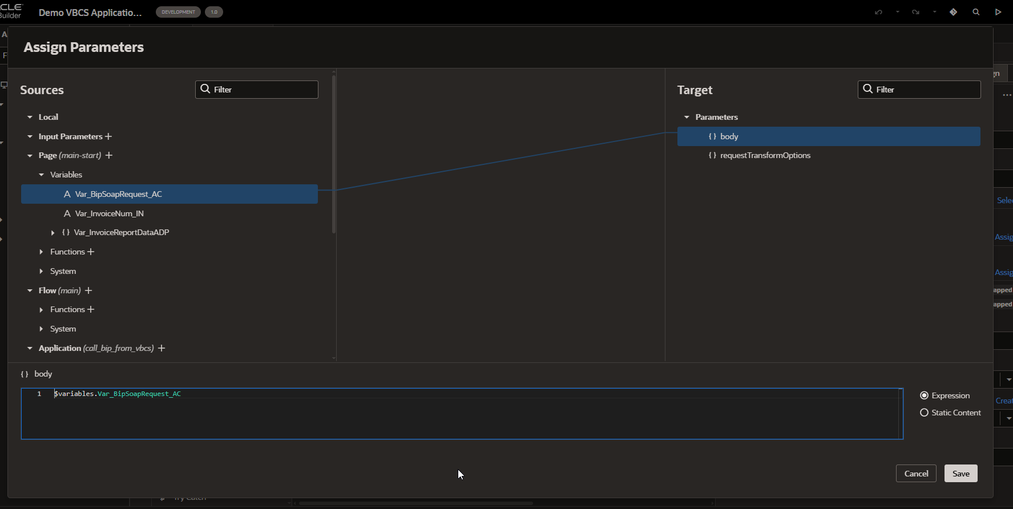
Task: Click the Sources filter magnifier icon
Action: coord(205,89)
